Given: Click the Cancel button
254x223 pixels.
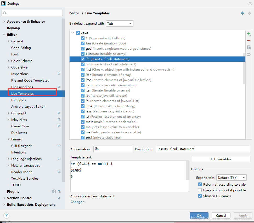Looking at the screenshot, I should [x=221, y=216].
